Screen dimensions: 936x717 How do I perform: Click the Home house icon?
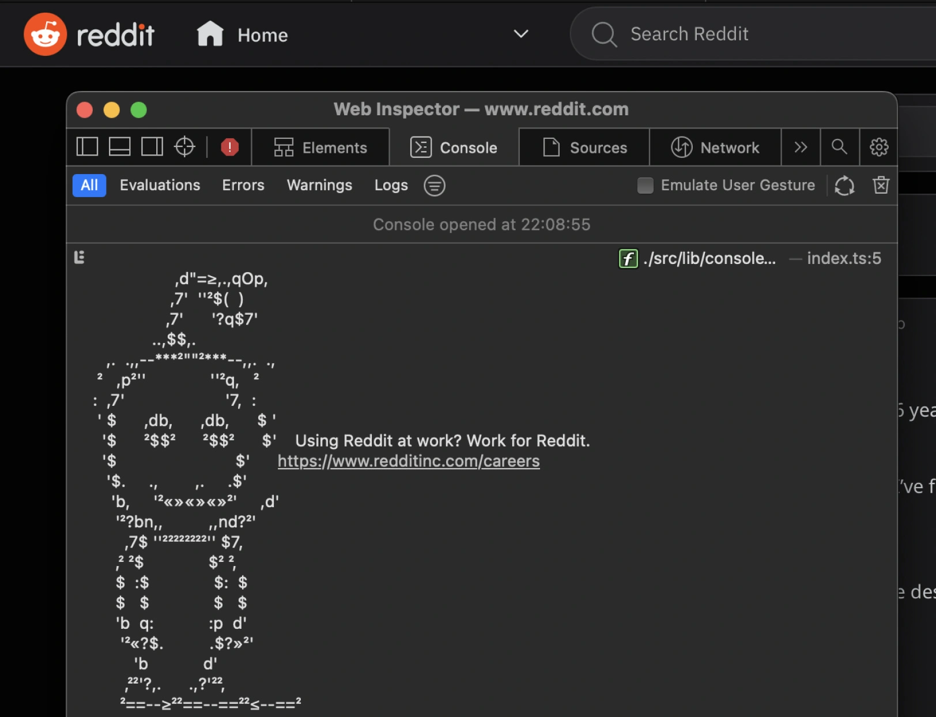click(210, 33)
